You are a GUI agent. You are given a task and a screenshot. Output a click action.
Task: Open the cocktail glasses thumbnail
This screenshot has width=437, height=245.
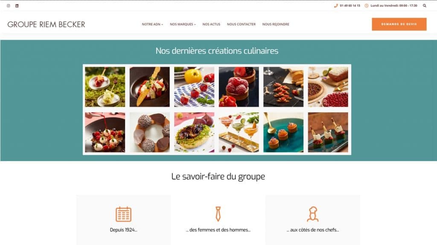[239, 132]
